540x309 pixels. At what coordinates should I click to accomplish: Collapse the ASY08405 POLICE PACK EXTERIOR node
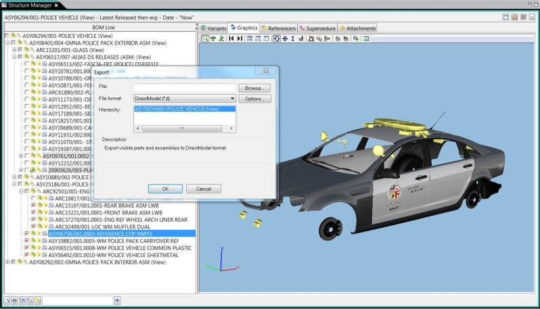7,43
